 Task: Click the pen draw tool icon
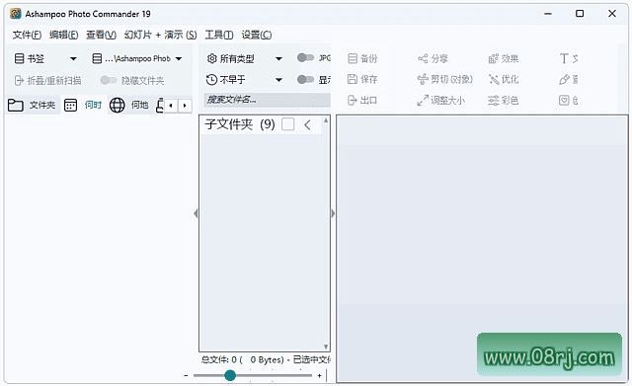tap(564, 79)
